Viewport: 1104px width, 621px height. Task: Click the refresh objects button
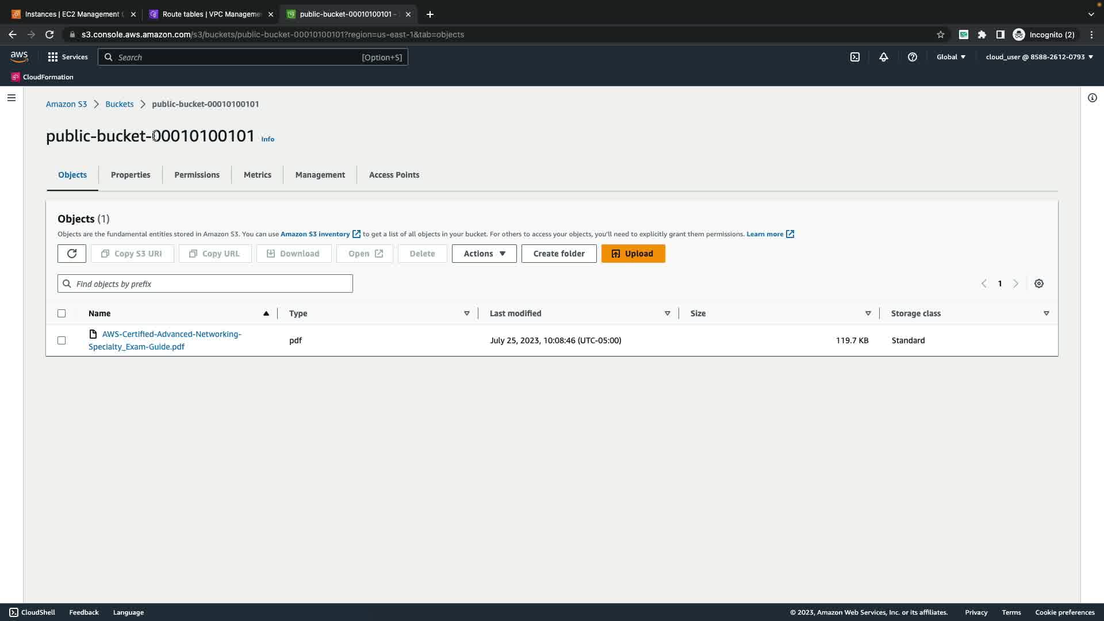click(x=72, y=254)
